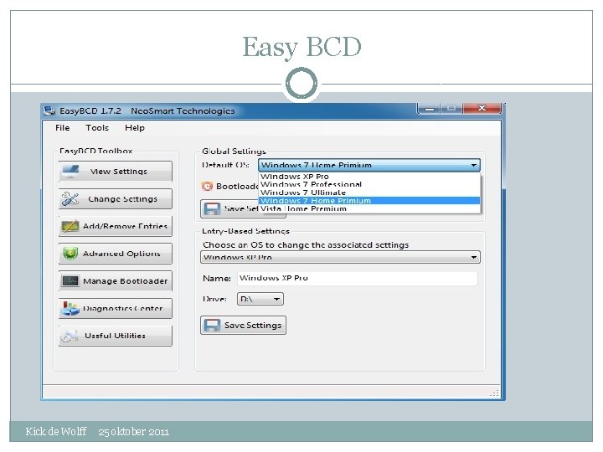Click the Change Settings tools icon
This screenshot has width=603, height=452.
pos(70,198)
